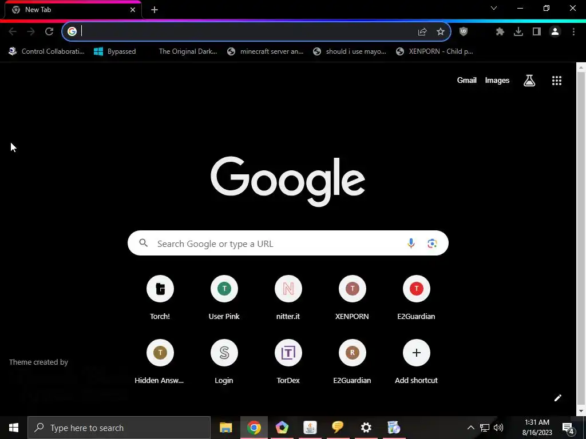
Task: Open the Hidden Answ... shortcut
Action: [x=160, y=362]
